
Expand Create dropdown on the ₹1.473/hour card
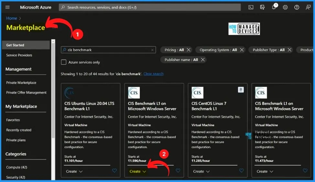pos(265,171)
